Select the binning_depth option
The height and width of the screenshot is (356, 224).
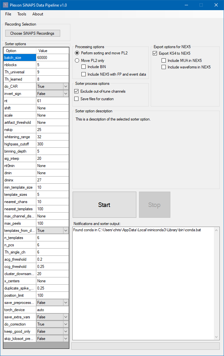(x=20, y=151)
